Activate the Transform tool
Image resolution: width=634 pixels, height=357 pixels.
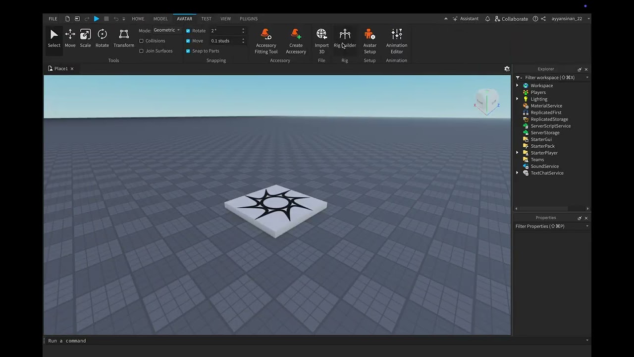(123, 37)
